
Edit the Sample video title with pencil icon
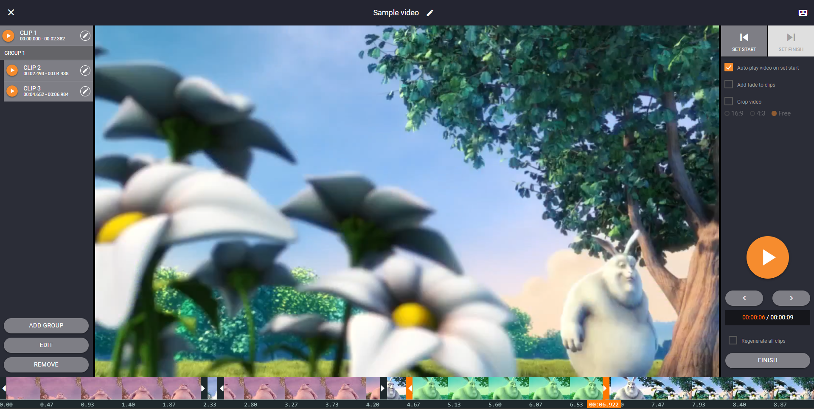coord(430,13)
